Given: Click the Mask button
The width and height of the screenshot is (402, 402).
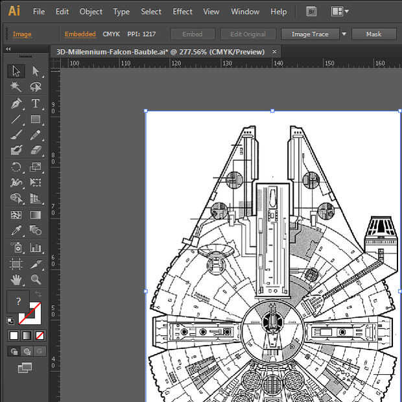Looking at the screenshot, I should click(x=373, y=34).
